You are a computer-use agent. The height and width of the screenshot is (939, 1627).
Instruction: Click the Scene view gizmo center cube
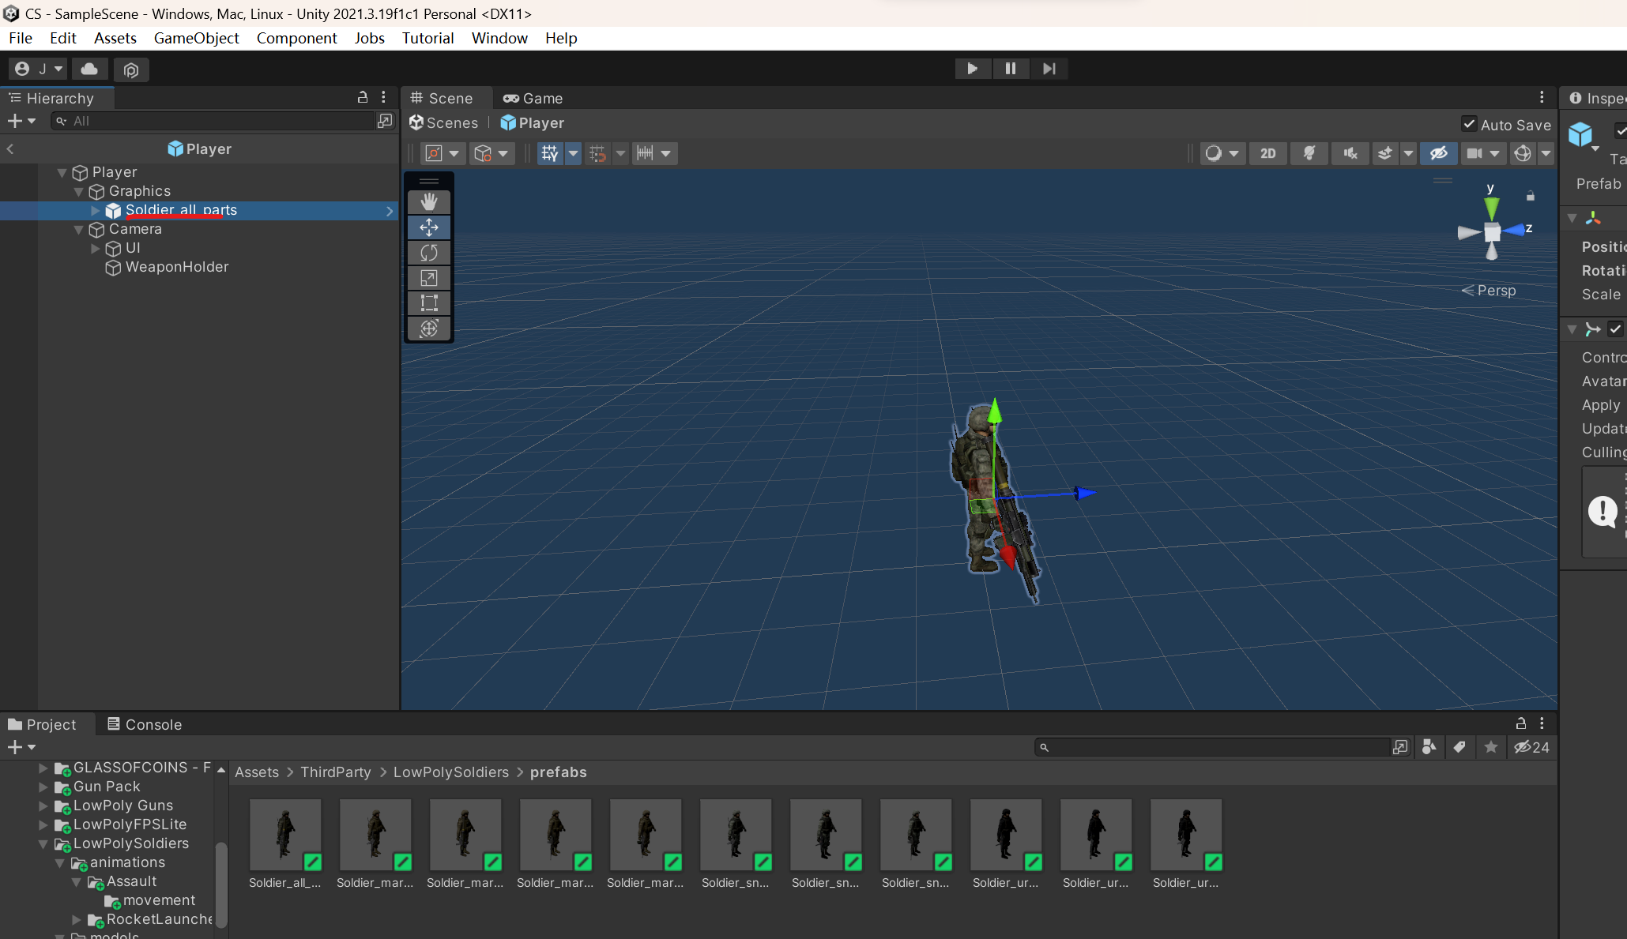click(x=1492, y=232)
